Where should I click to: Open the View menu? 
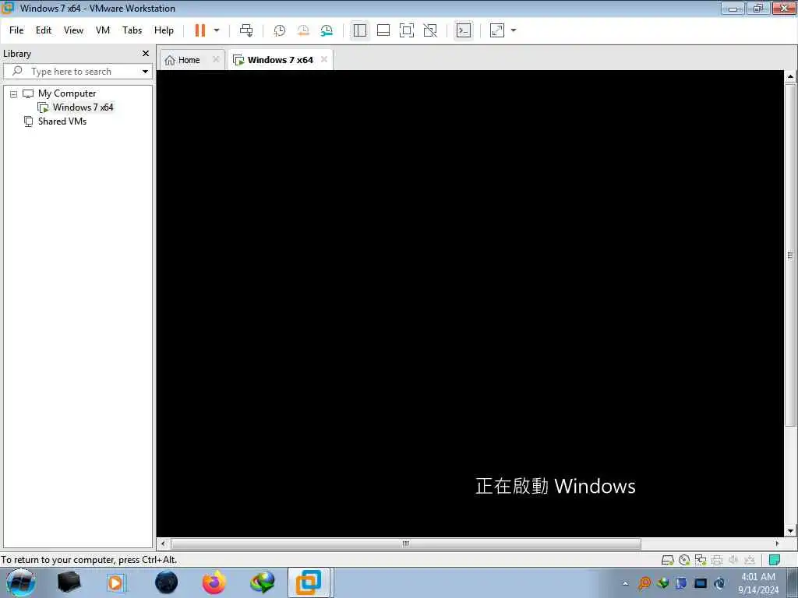coord(73,30)
